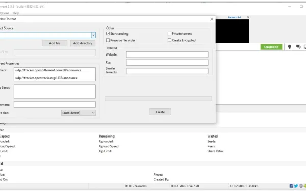Open the Options menu
This screenshot has height=191, width=306.
[x=5, y=13]
